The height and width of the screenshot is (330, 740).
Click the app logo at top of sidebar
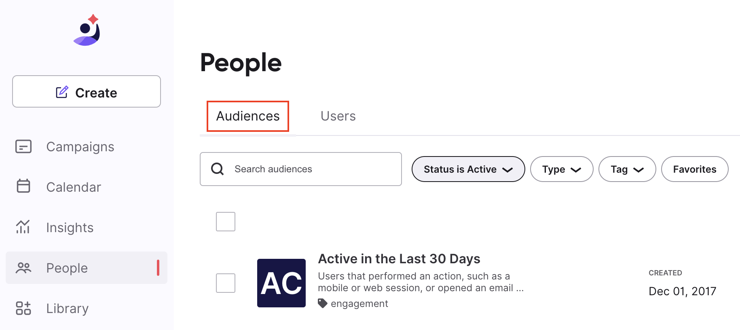pyautogui.click(x=87, y=31)
